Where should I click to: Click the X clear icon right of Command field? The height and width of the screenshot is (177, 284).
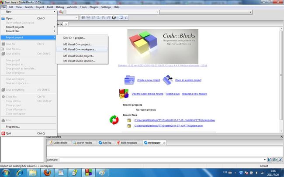(281, 160)
